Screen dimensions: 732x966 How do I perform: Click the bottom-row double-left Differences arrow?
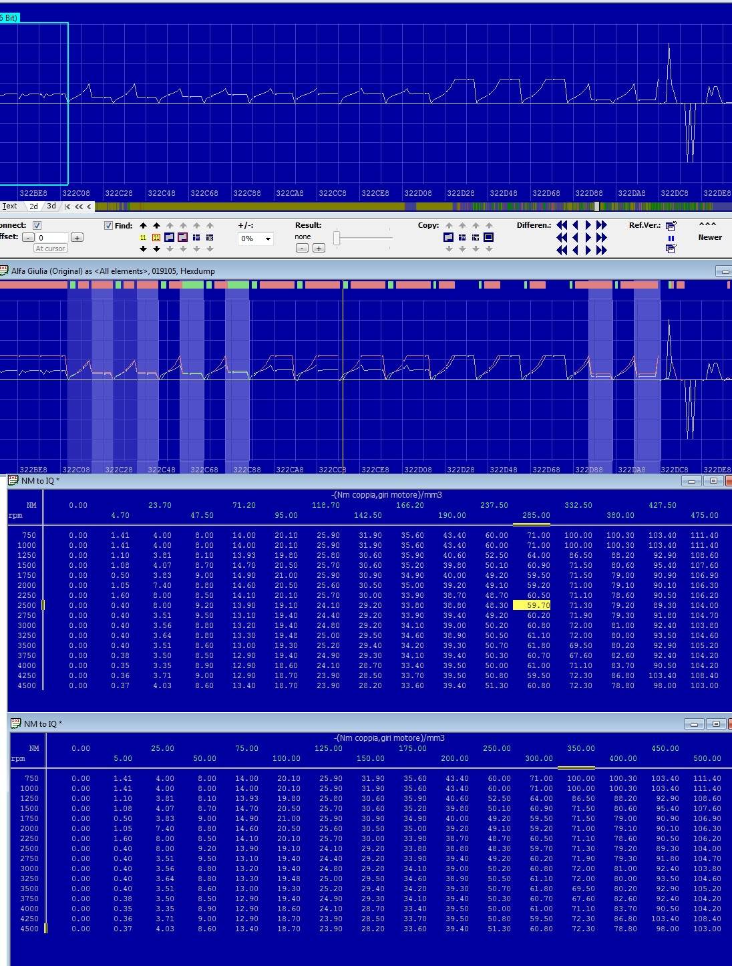pos(562,250)
